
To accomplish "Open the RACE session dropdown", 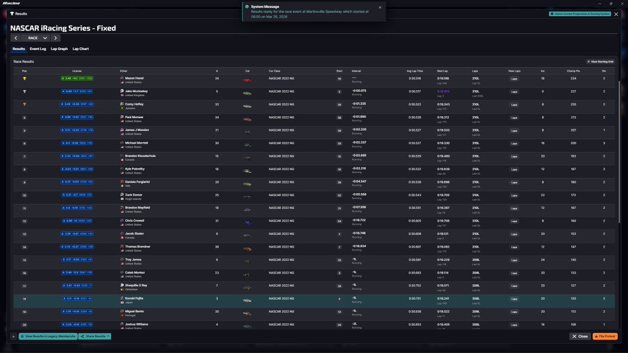I will [x=36, y=38].
